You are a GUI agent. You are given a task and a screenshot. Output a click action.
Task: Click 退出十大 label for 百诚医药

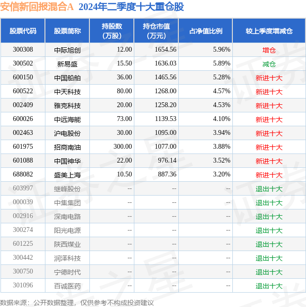[269, 286]
